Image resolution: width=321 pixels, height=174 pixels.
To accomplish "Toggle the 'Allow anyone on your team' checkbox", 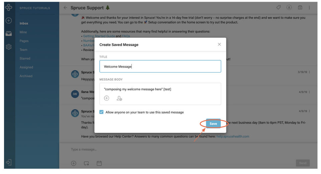I will (102, 112).
